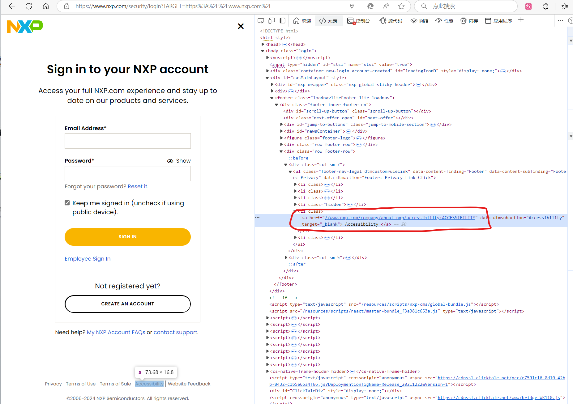573x404 pixels.
Task: Open the Terms of Use footer link
Action: (81, 384)
